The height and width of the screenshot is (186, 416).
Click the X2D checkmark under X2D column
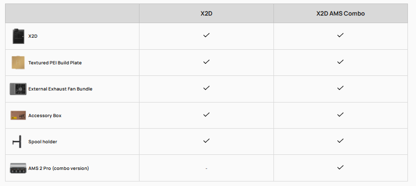pos(206,35)
